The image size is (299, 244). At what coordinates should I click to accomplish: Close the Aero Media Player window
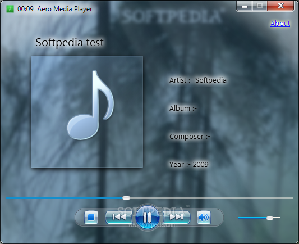coord(280,6)
